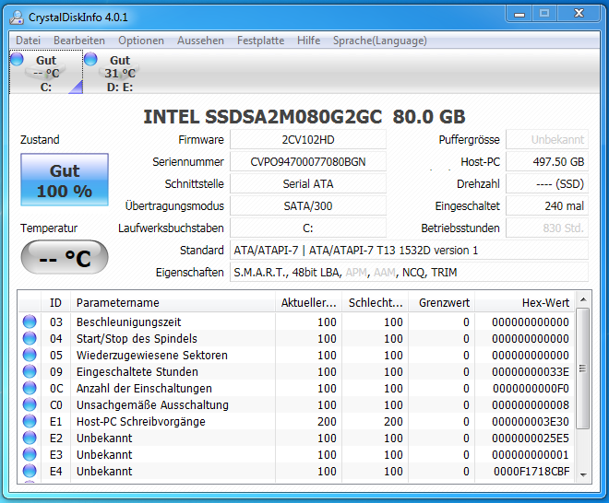The height and width of the screenshot is (503, 609).
Task: Click the Puffergrösse field Unbekannt
Action: click(x=547, y=140)
